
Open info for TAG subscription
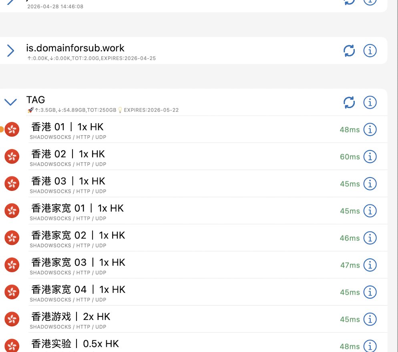point(370,102)
